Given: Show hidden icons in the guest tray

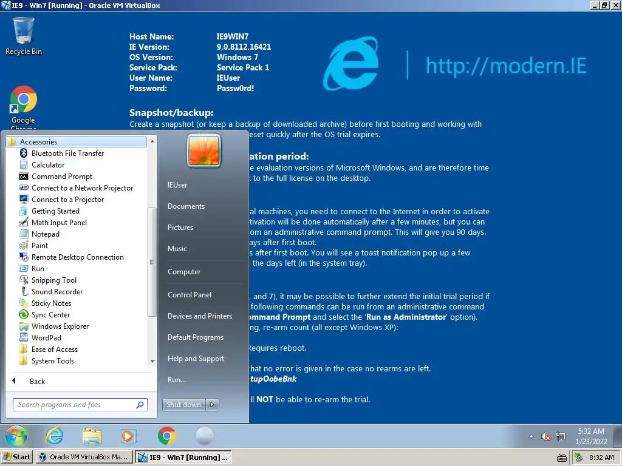Looking at the screenshot, I should (x=531, y=437).
